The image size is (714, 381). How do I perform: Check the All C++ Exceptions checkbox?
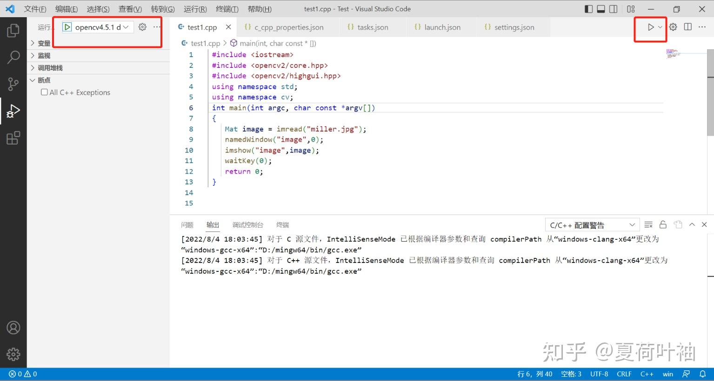pos(44,92)
